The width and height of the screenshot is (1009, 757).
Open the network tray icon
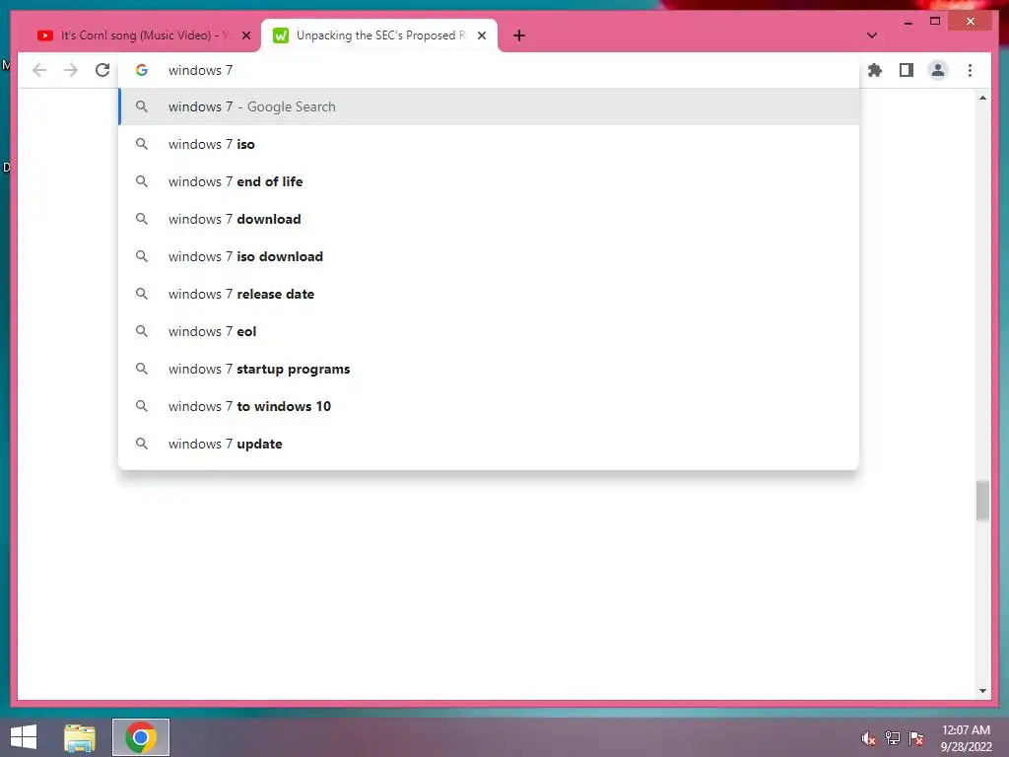[893, 738]
